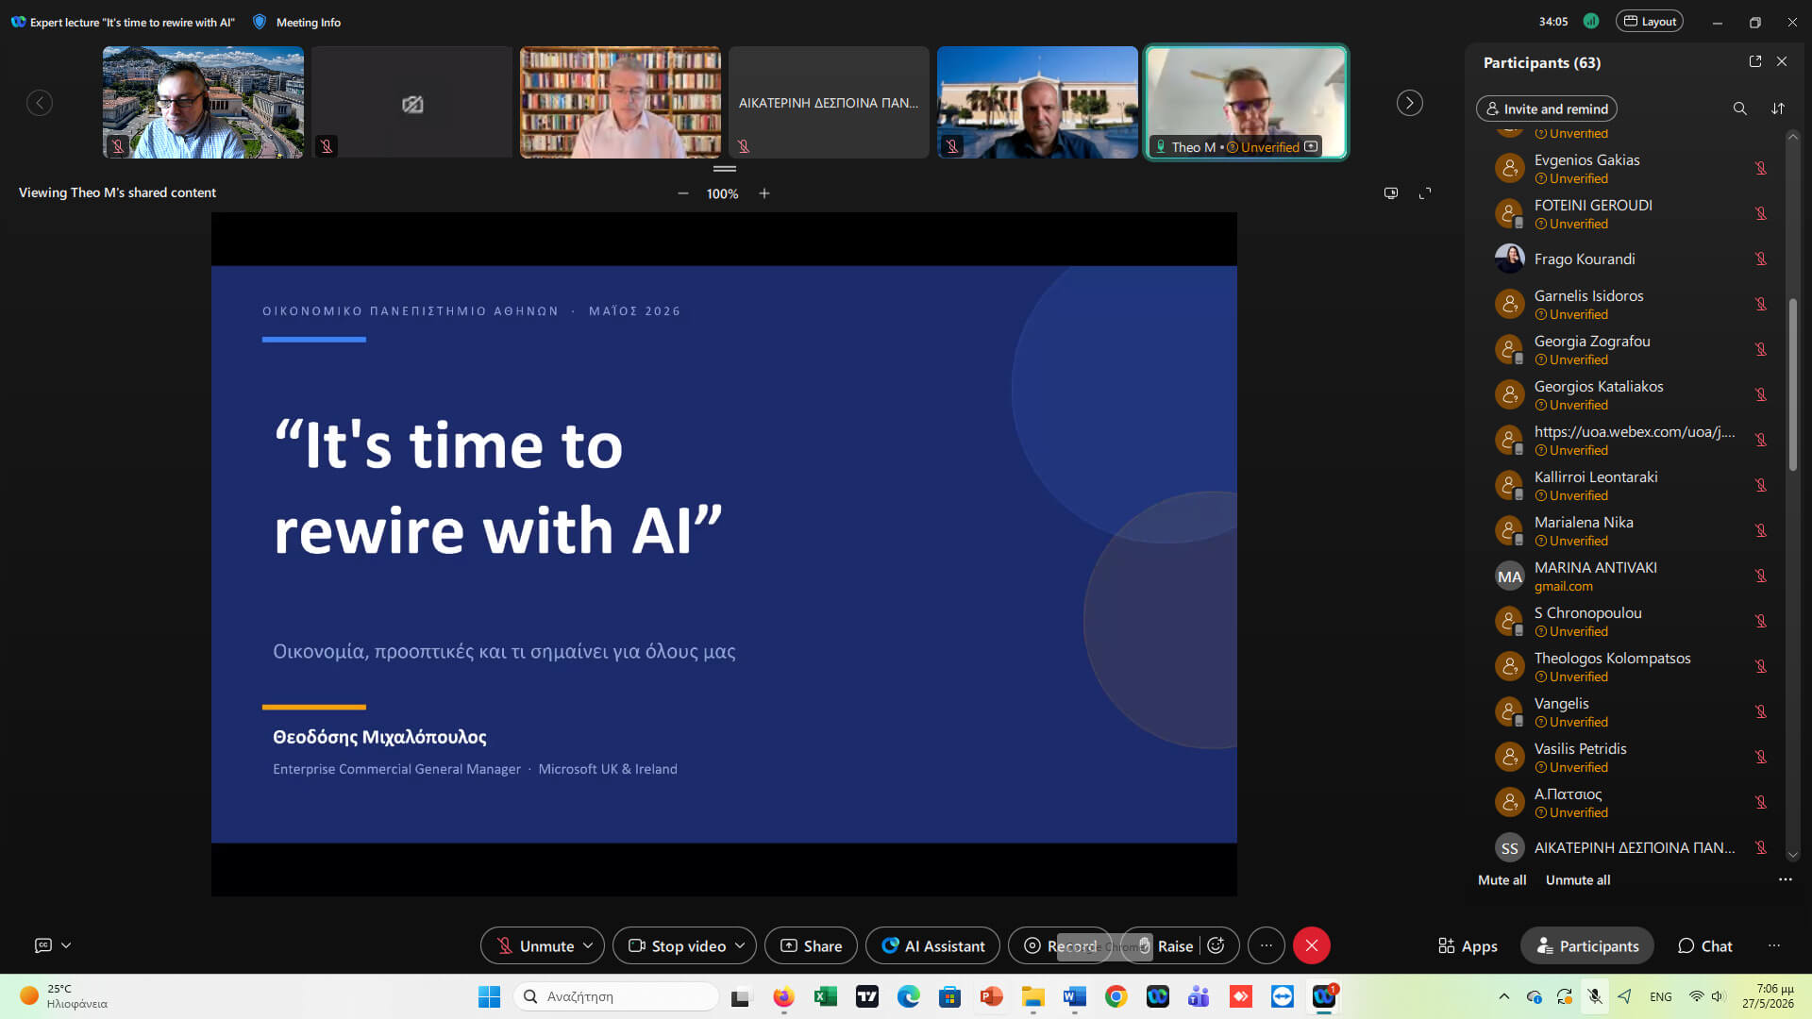This screenshot has height=1019, width=1812.
Task: Click the participants list scrollbar
Action: pos(1792,383)
